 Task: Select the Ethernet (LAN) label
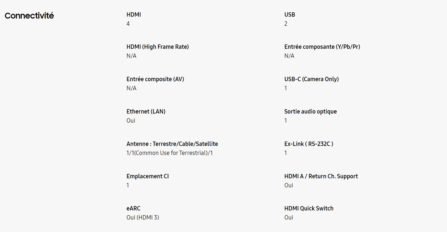[146, 111]
